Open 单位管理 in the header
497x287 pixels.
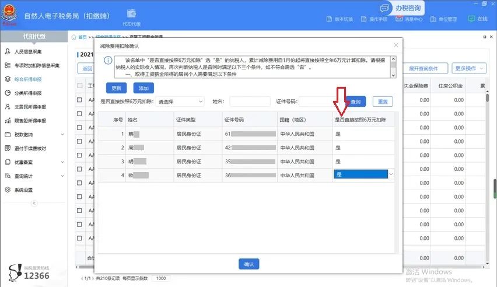coord(443,19)
